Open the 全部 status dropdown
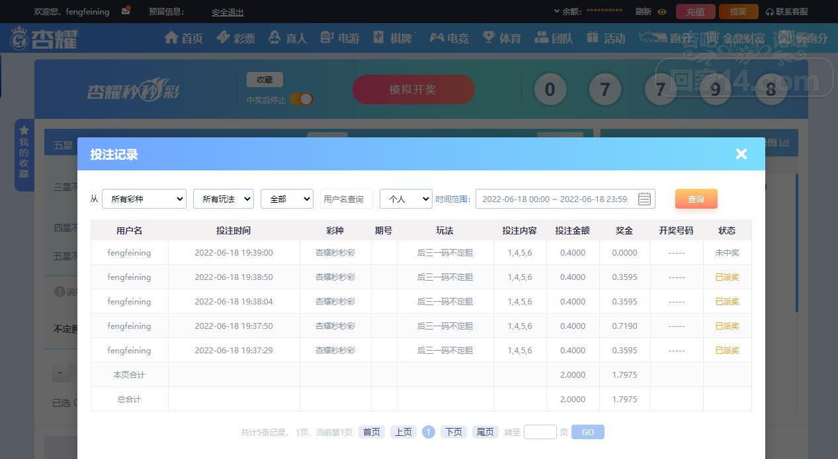Screen dimensions: 838x459 point(286,199)
